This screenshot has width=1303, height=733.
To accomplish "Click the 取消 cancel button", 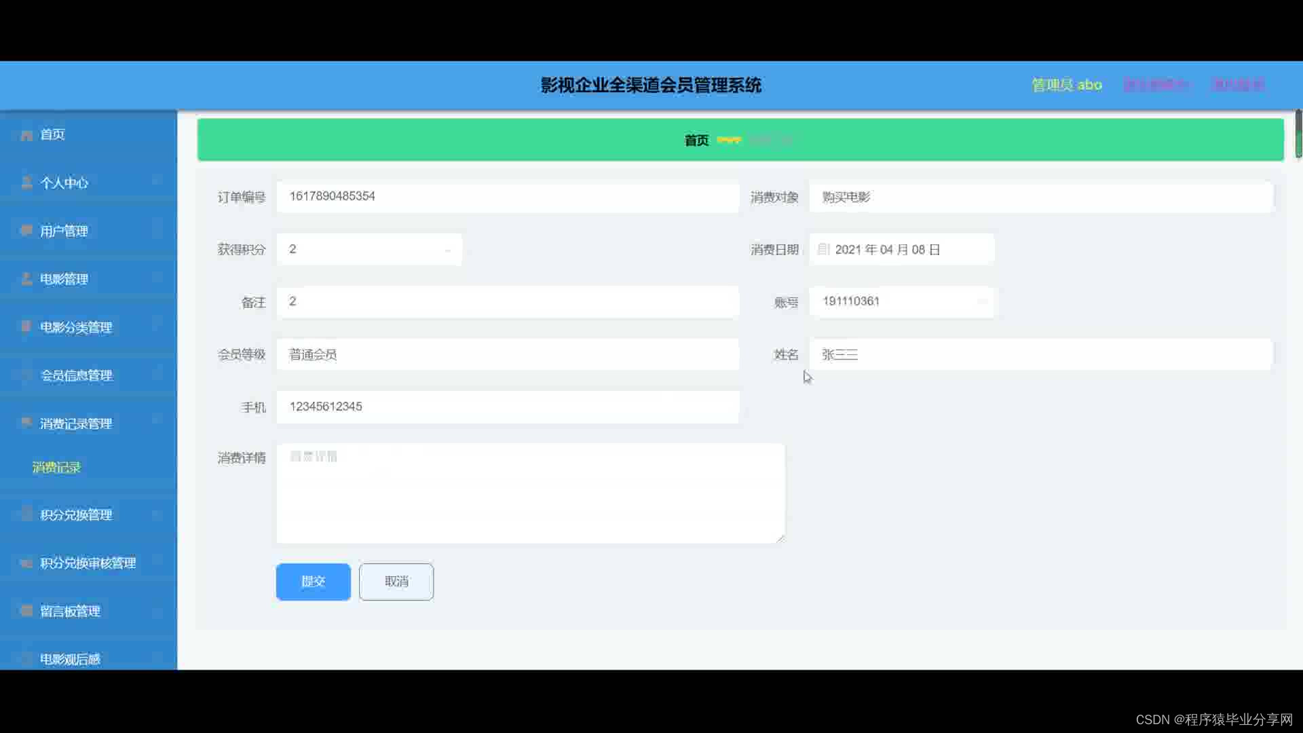I will click(396, 582).
